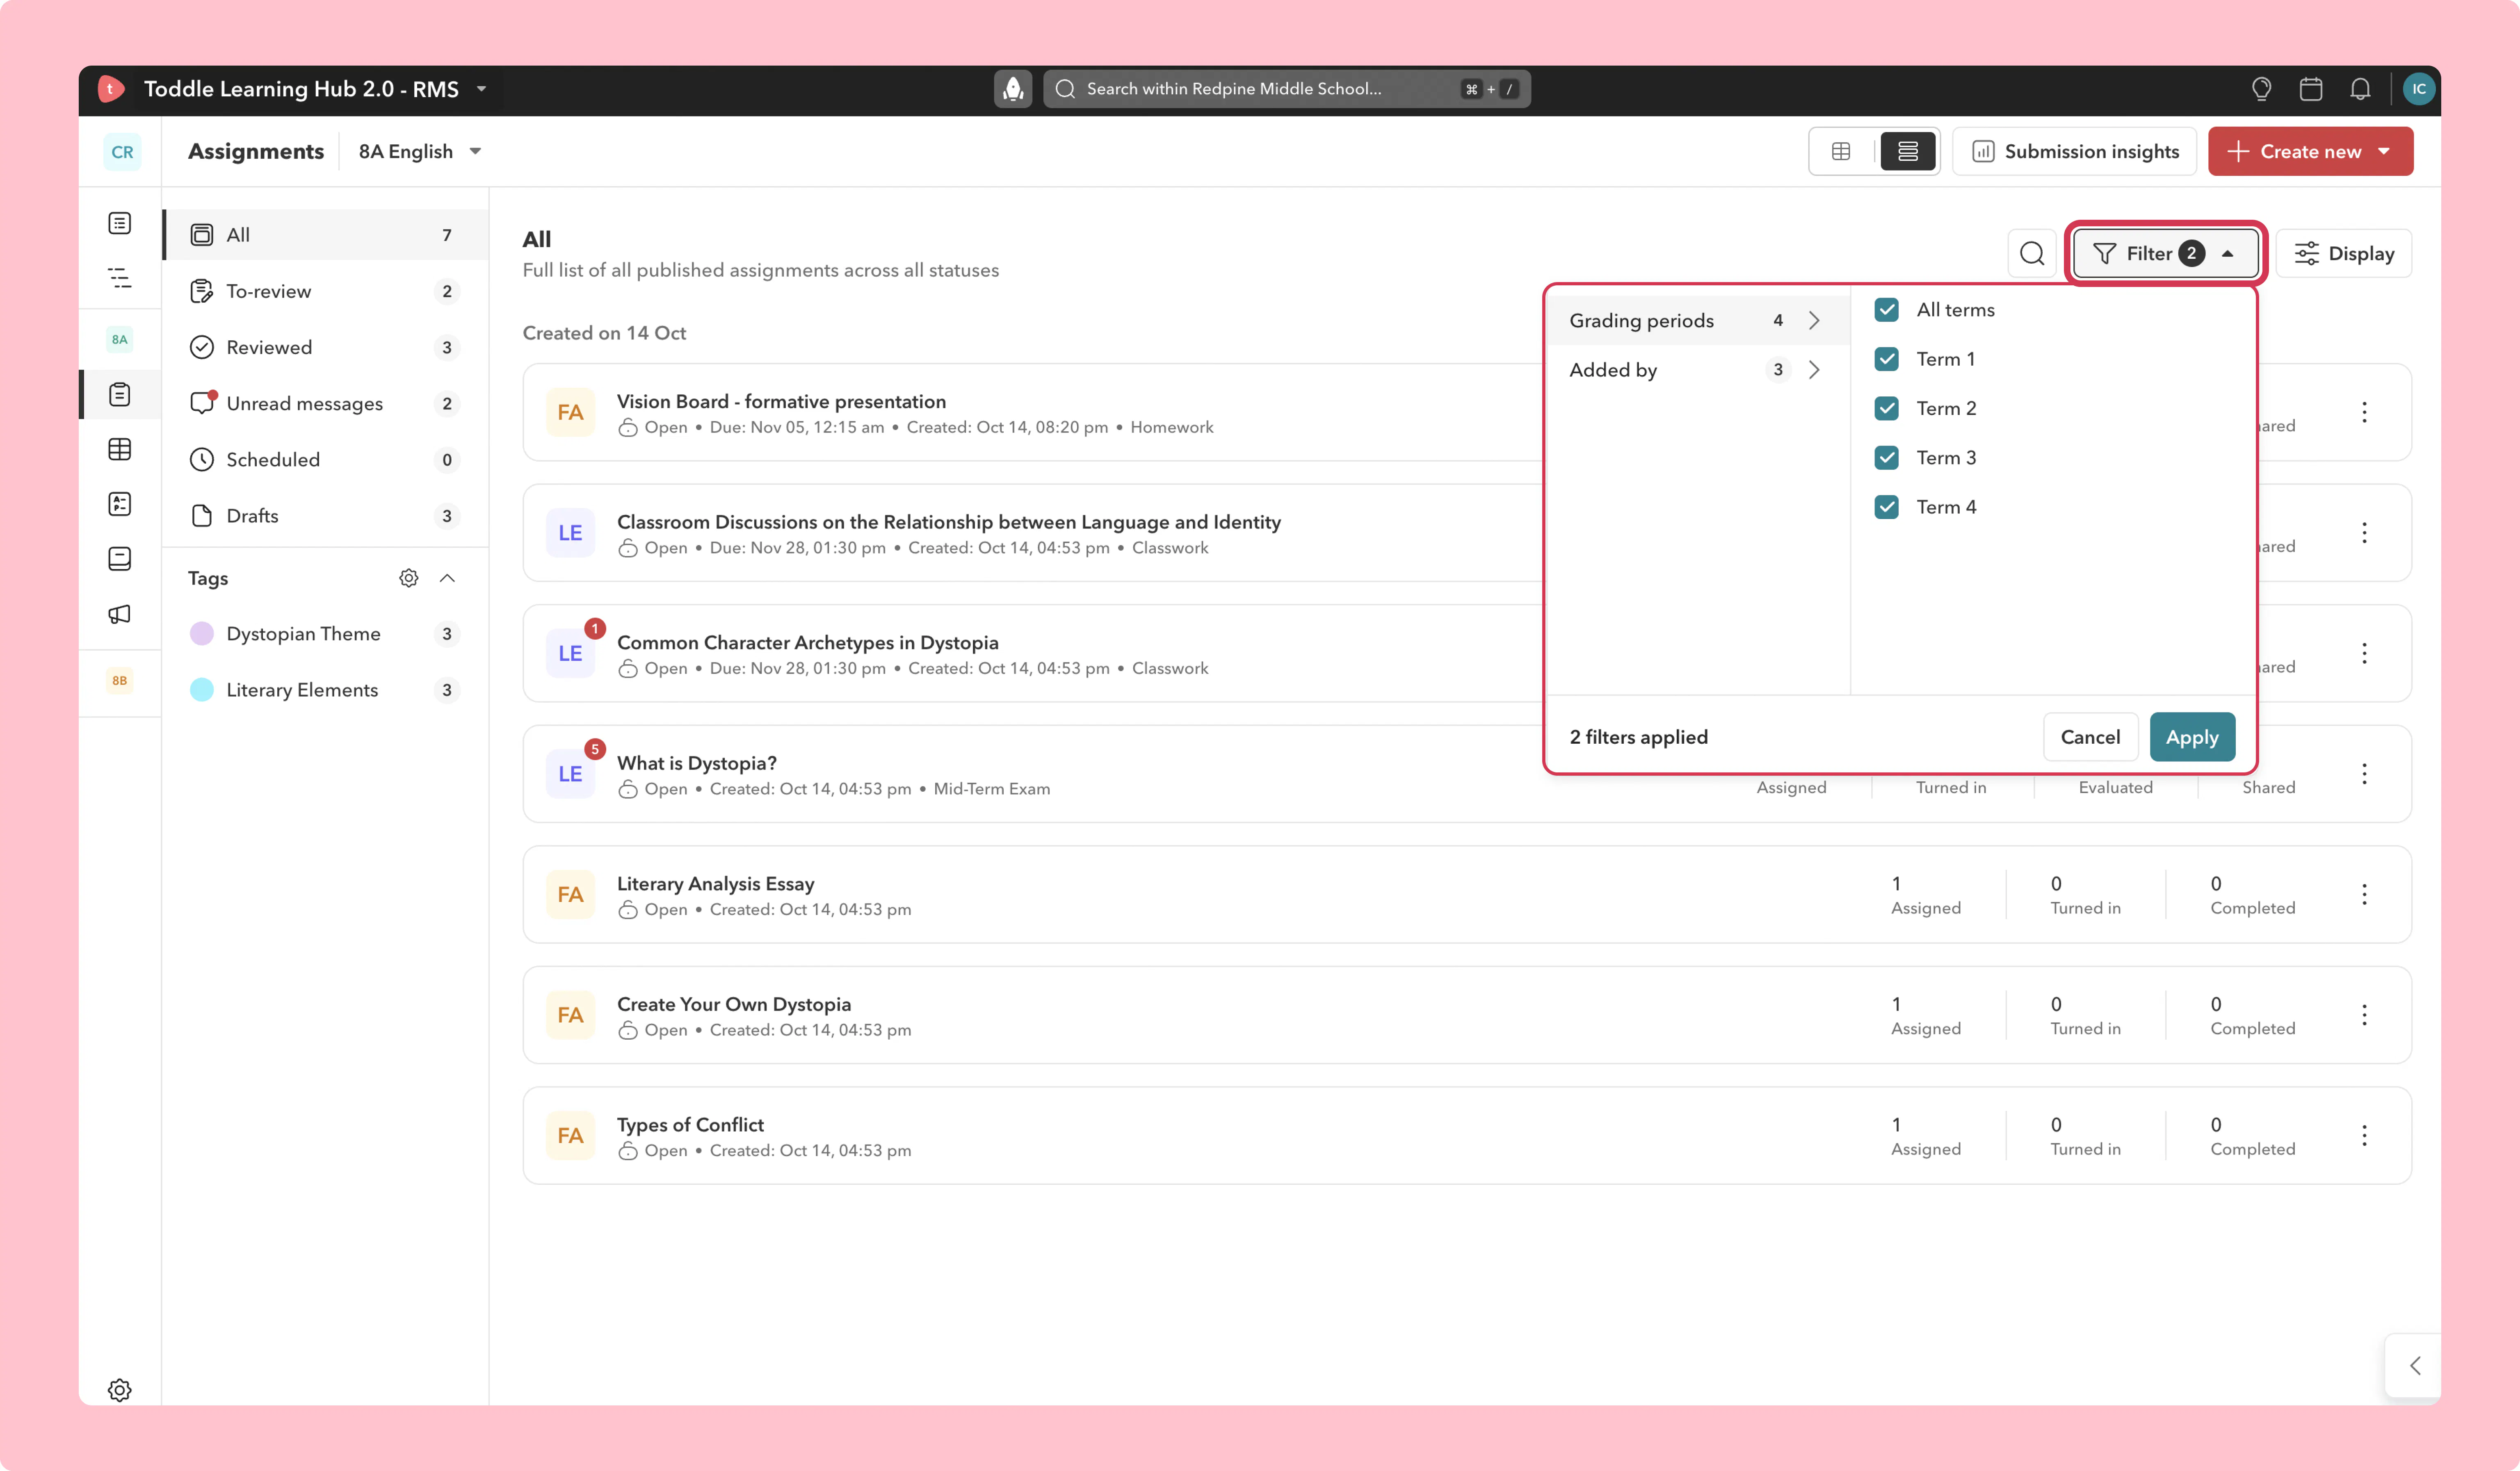Open the 8A class sidebar badge
The image size is (2520, 1471).
point(120,340)
